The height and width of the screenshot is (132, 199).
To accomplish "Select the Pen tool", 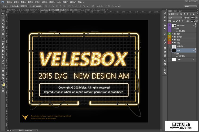I will [3, 61].
